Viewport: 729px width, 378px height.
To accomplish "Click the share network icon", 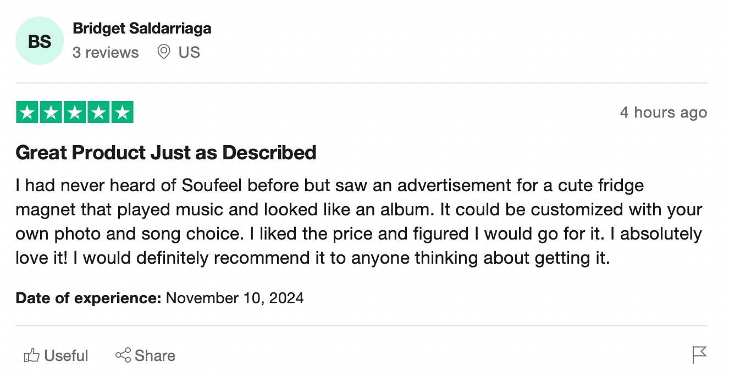I will 123,355.
